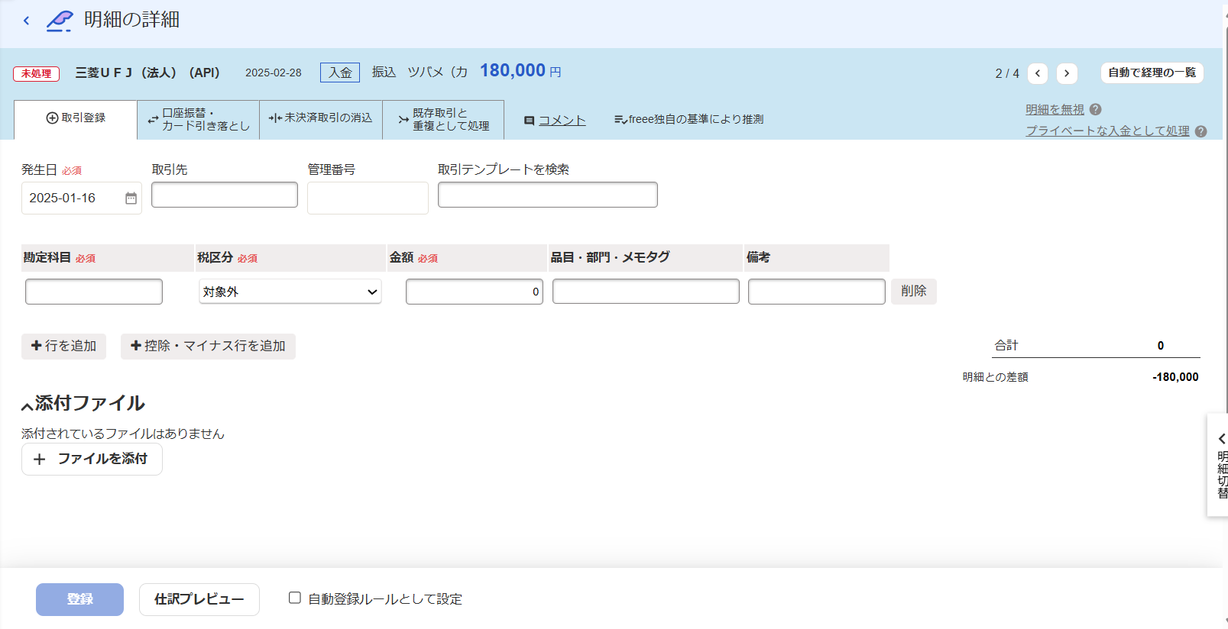The height and width of the screenshot is (629, 1228).
Task: Click the 2025-02-28 statement date
Action: [x=273, y=73]
